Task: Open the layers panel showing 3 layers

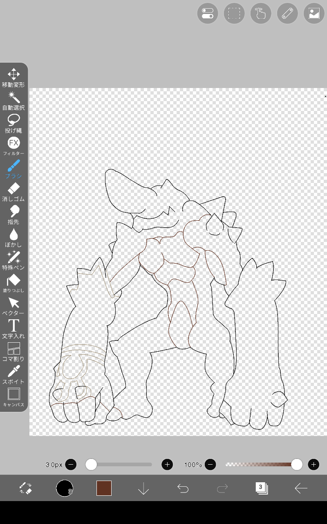Action: pyautogui.click(x=261, y=488)
